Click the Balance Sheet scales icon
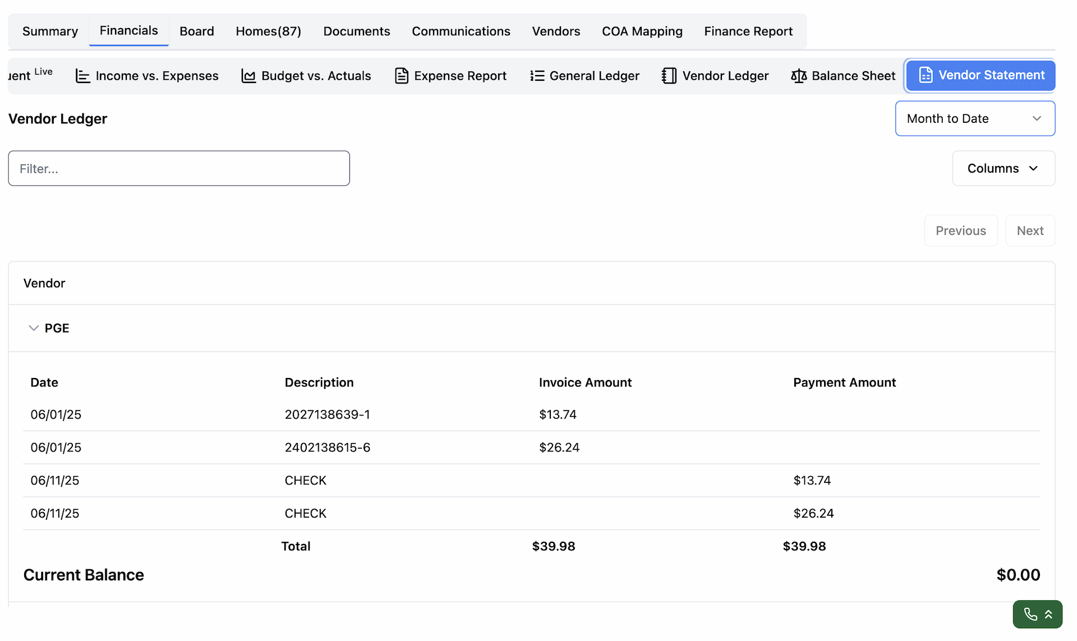 click(799, 76)
